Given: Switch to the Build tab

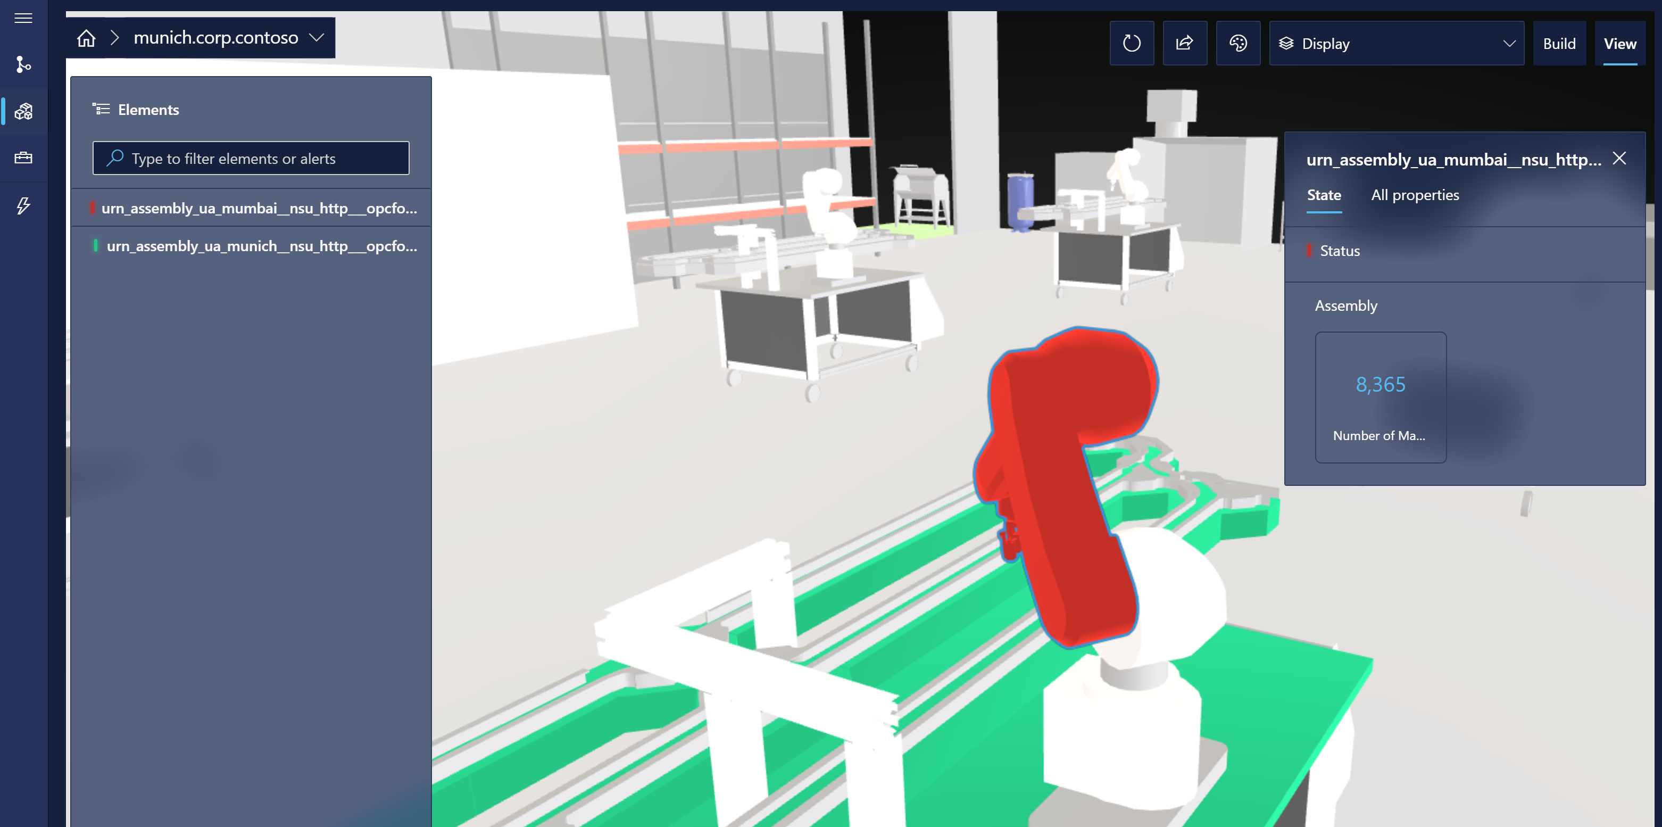Looking at the screenshot, I should (x=1560, y=44).
